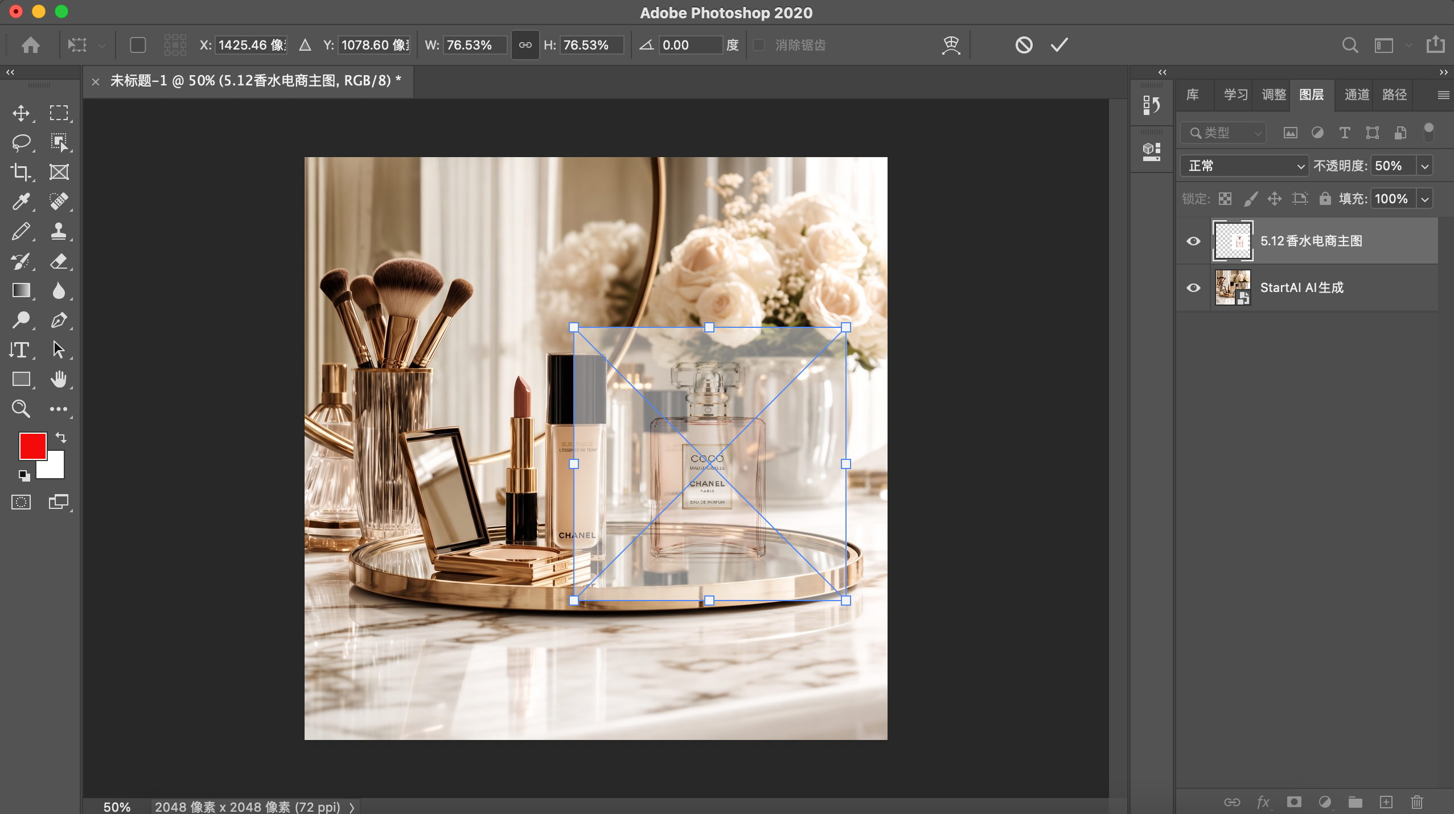The width and height of the screenshot is (1454, 814).
Task: Open the Edit Toolbar ellipsis menu
Action: tap(59, 409)
